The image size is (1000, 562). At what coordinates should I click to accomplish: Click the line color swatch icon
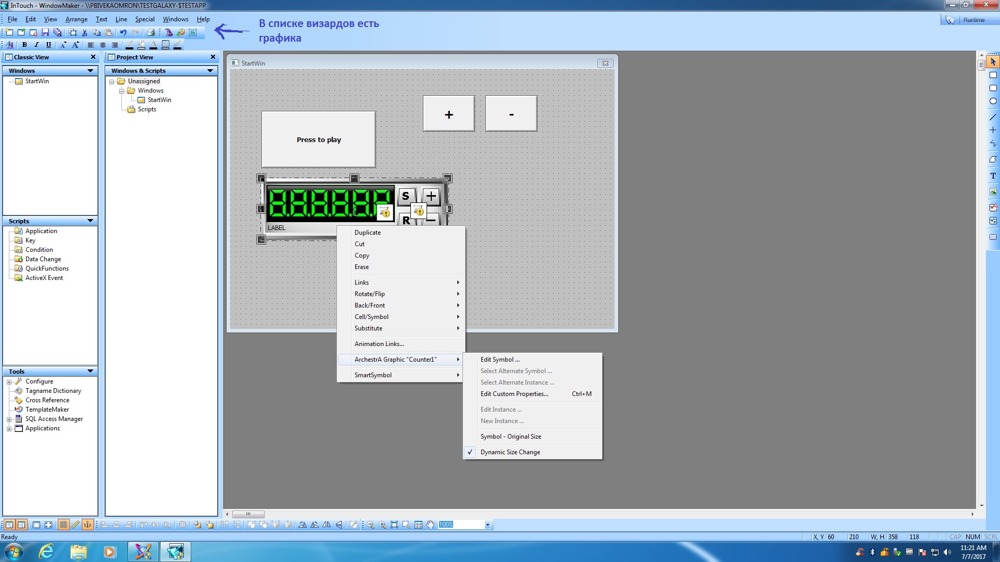(129, 45)
